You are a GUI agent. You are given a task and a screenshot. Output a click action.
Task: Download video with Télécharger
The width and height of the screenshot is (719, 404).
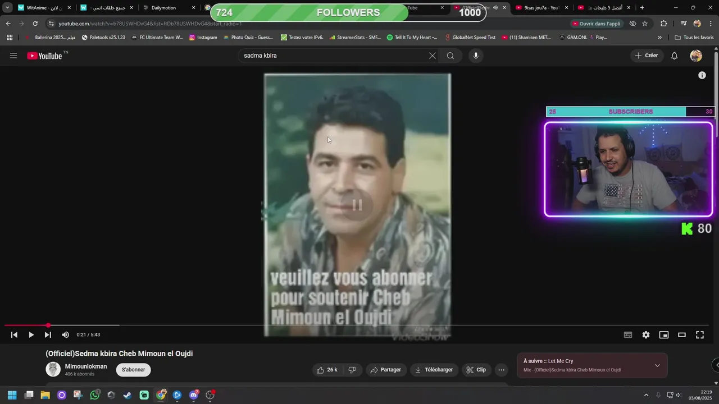(x=434, y=370)
